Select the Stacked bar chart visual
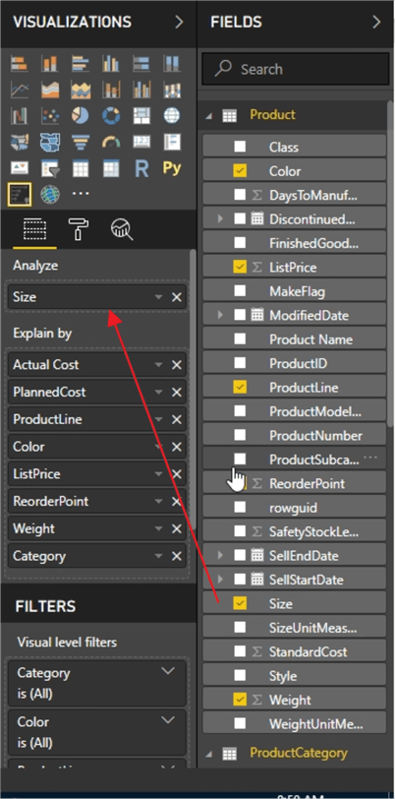This screenshot has height=799, width=395. 20,64
